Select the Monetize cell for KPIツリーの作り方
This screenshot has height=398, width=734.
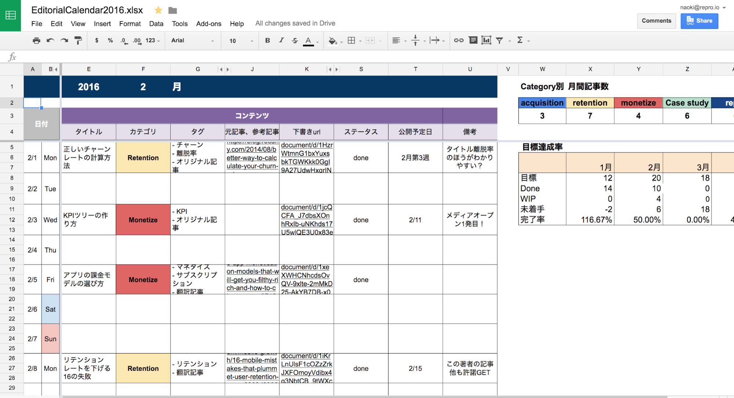tap(143, 220)
